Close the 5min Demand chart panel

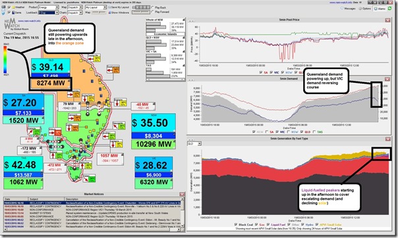click(387, 79)
